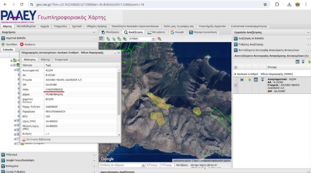The image size is (311, 173).
Task: Collapse Εργαλεία Αναζήτησης right panel
Action: tap(308, 32)
